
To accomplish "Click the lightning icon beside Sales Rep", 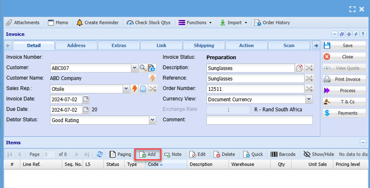I will (135, 88).
